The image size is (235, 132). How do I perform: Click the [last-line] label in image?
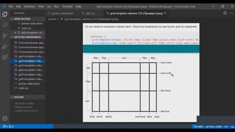pos(165,111)
